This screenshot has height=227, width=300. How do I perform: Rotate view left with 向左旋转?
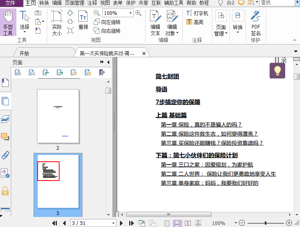pos(107,22)
